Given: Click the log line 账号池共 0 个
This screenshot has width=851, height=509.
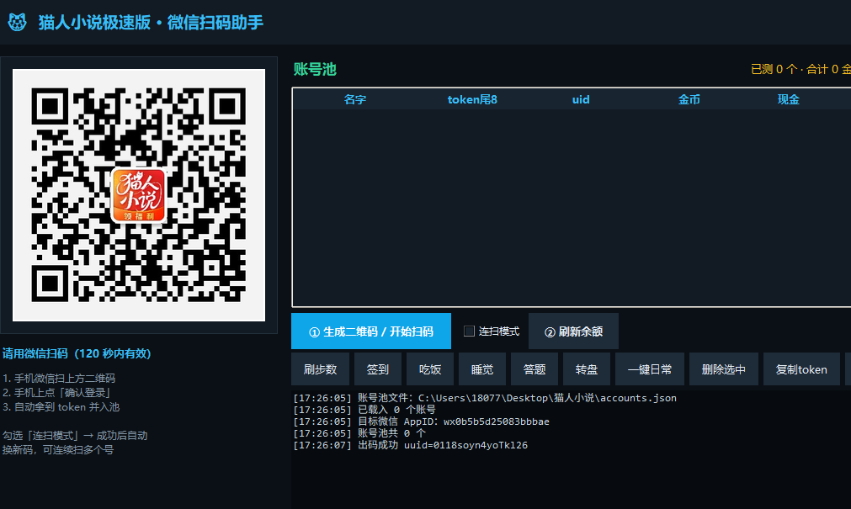Looking at the screenshot, I should pyautogui.click(x=359, y=433).
